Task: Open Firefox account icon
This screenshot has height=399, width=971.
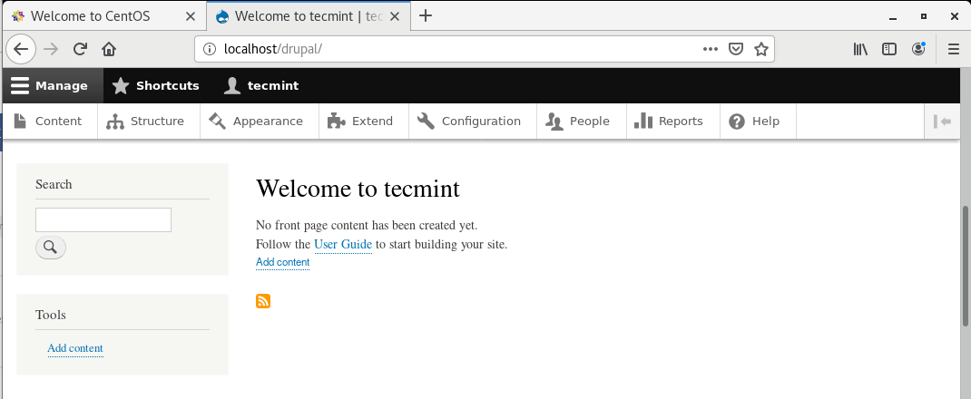Action: tap(918, 49)
